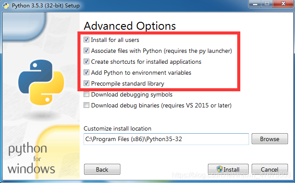Cancel the Python installation
Screen dimensions: 295x183
[269, 169]
